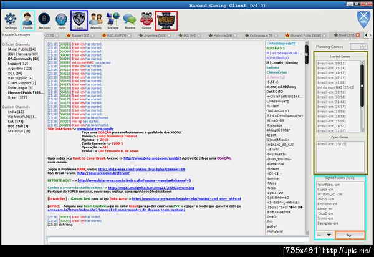
Task: Click the Started Games list scrollbar thumb
Action: [362, 85]
